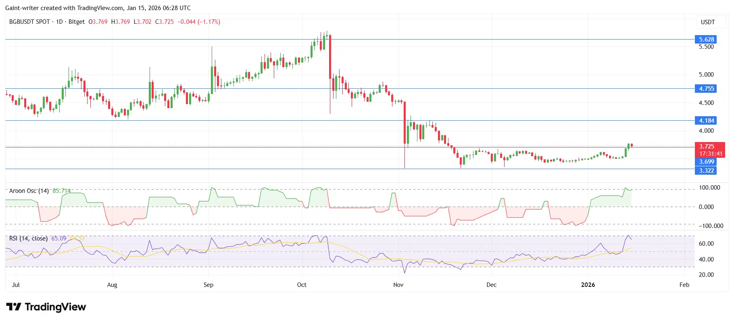Open the USDT currency selector
734x322 pixels.
click(708, 22)
